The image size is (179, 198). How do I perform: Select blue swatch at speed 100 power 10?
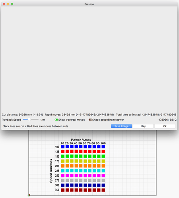point(63,147)
